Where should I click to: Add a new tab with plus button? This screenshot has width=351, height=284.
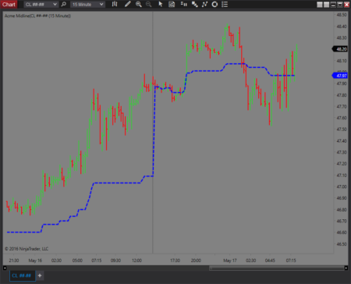point(40,275)
